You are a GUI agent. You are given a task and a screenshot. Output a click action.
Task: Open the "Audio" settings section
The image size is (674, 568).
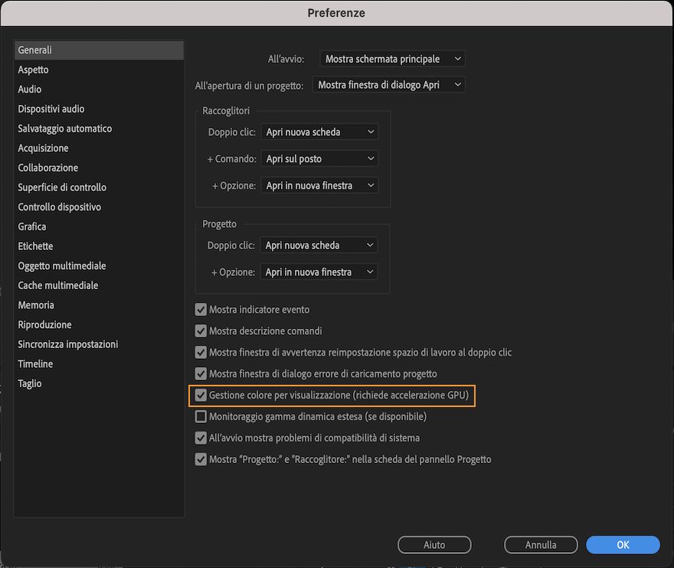28,89
